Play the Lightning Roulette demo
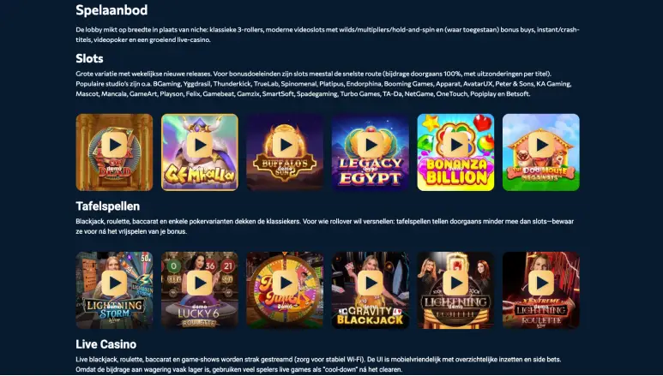The image size is (663, 376). point(455,283)
